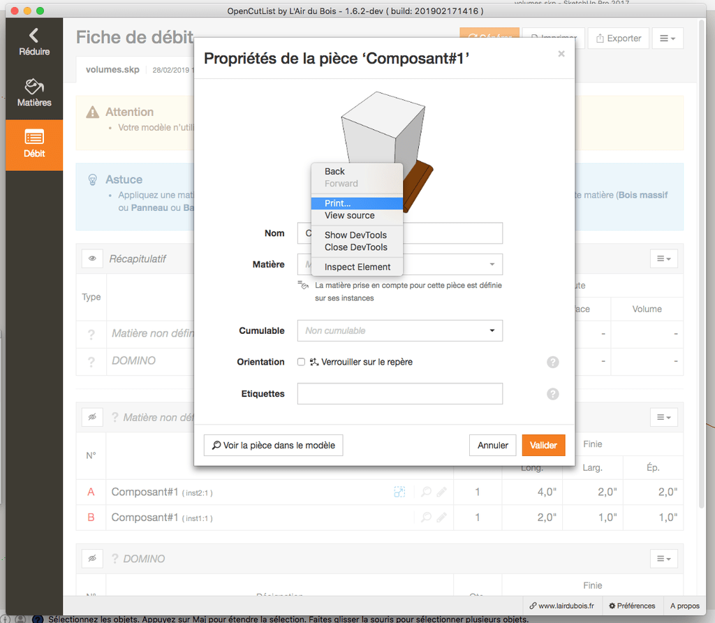Click into the Nom text field
Viewport: 715px width, 623px height.
point(400,233)
